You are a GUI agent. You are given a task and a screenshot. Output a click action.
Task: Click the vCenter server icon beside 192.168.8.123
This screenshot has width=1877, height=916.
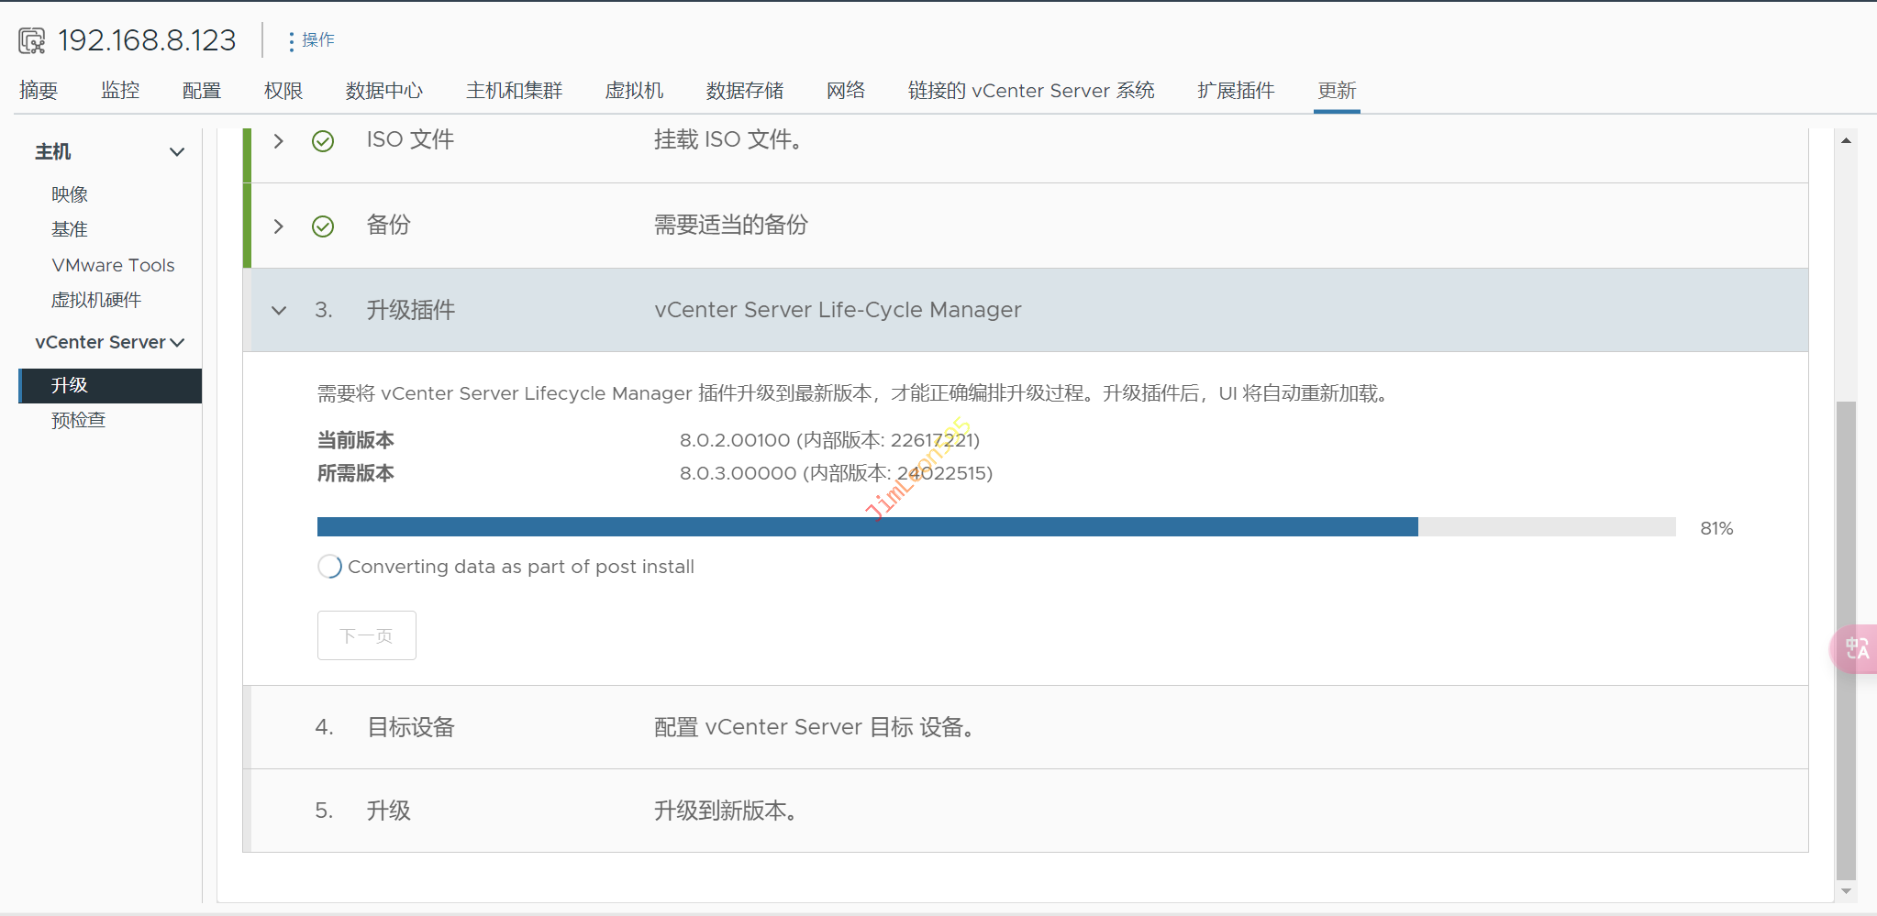(x=32, y=40)
